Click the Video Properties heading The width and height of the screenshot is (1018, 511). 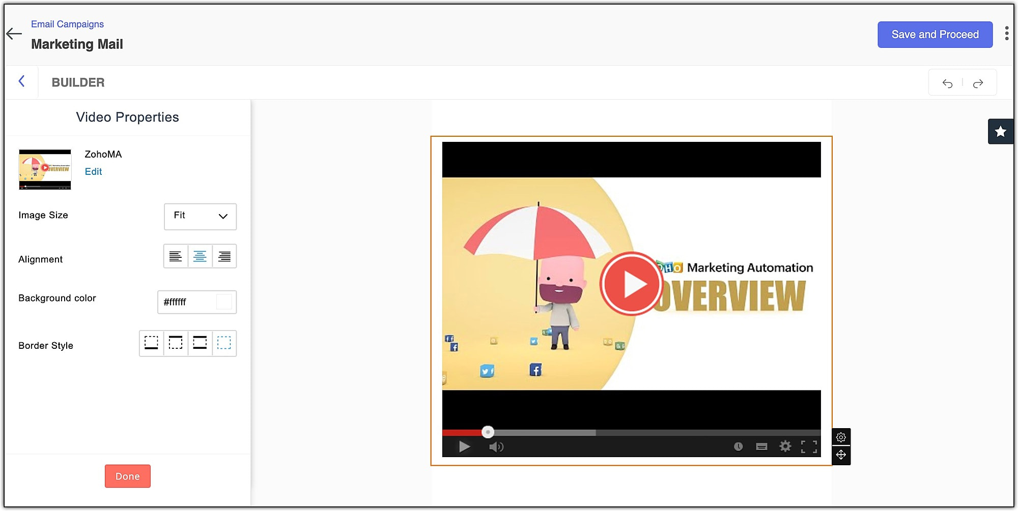[128, 117]
